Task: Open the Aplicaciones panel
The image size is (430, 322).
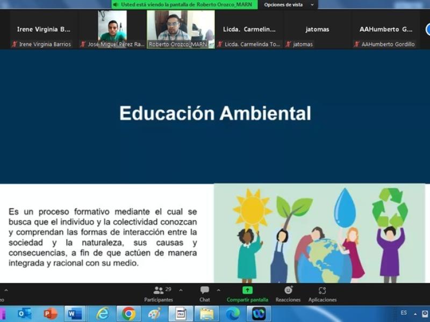Action: pos(322,293)
